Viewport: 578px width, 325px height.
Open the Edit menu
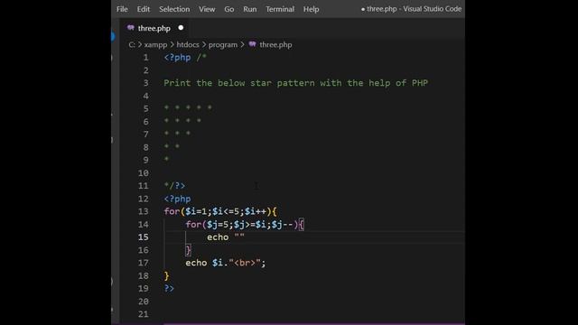point(144,9)
